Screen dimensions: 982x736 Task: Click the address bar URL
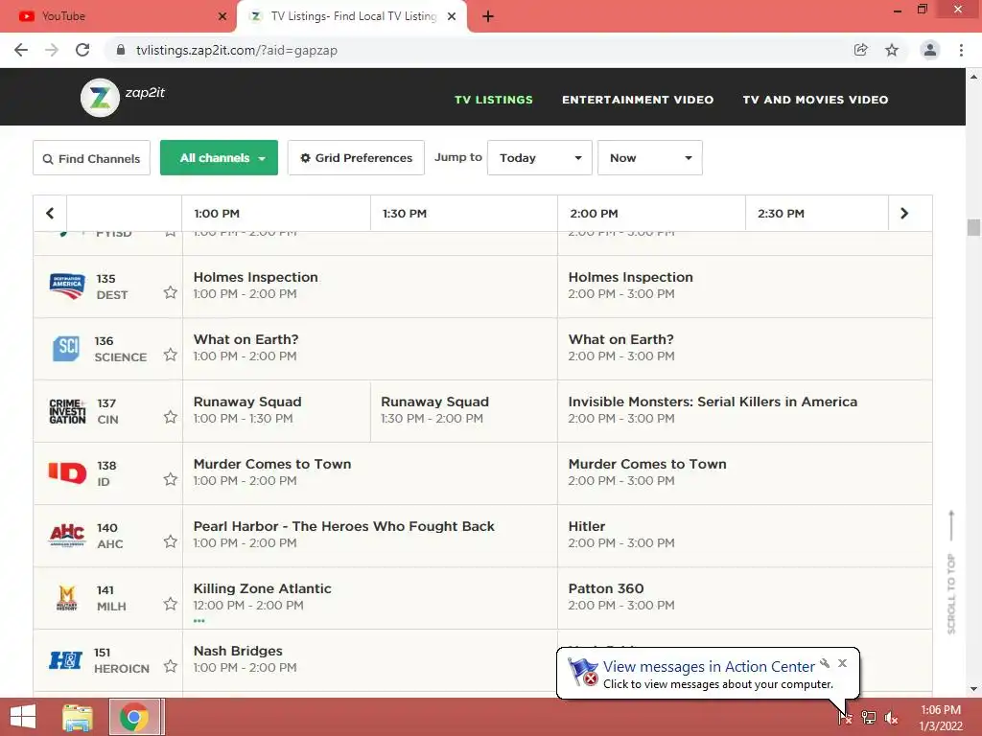[x=237, y=50]
